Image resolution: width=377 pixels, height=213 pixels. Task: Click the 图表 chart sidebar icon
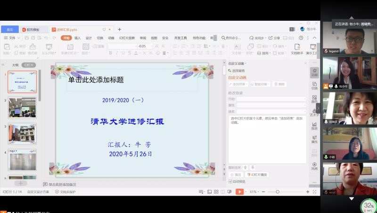tap(314, 125)
